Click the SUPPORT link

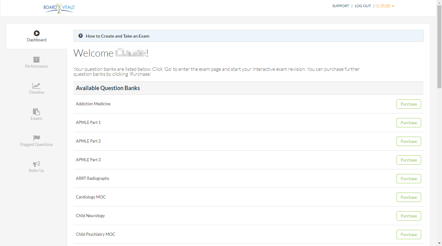[x=341, y=6]
